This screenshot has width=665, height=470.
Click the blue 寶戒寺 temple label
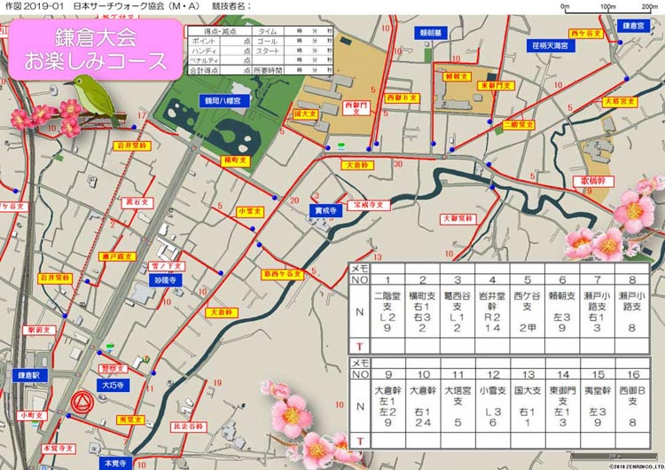click(325, 211)
